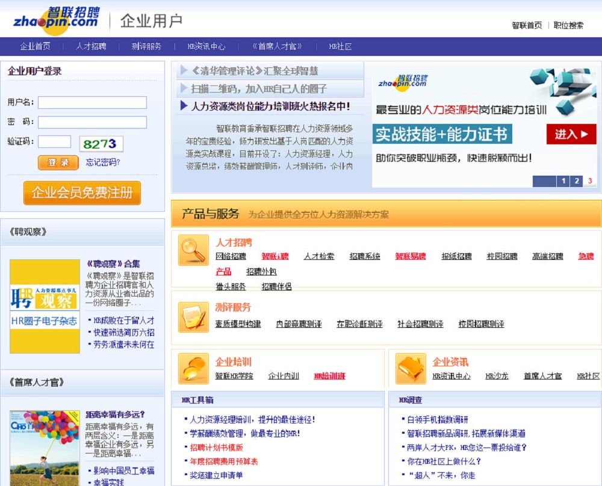Open 奖惩建立申请单 link
This screenshot has width=602, height=486.
click(217, 475)
